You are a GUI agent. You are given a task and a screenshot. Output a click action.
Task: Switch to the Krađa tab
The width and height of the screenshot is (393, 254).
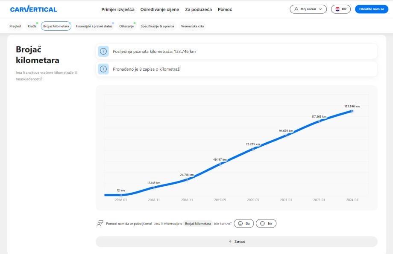pos(32,26)
